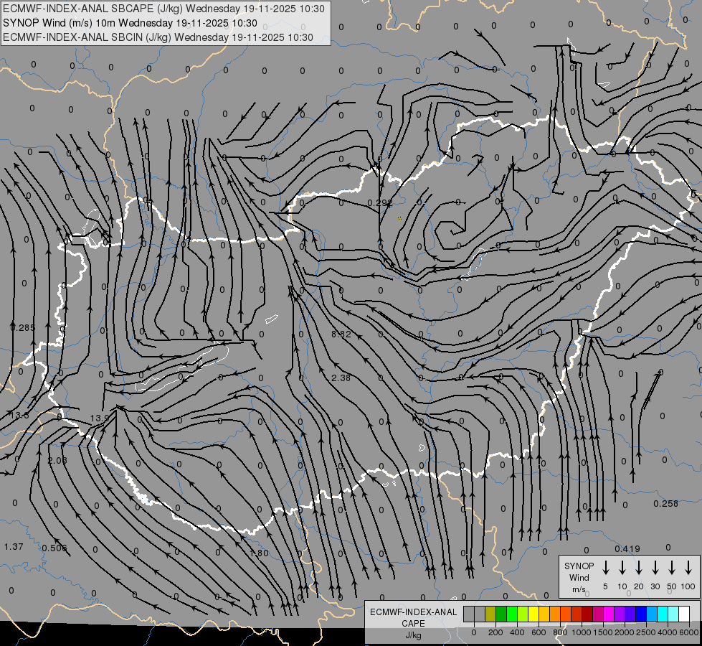Screen dimensions: 702x646
Task: Click the bright magenta CAPE legend swatch
Action: click(609, 614)
